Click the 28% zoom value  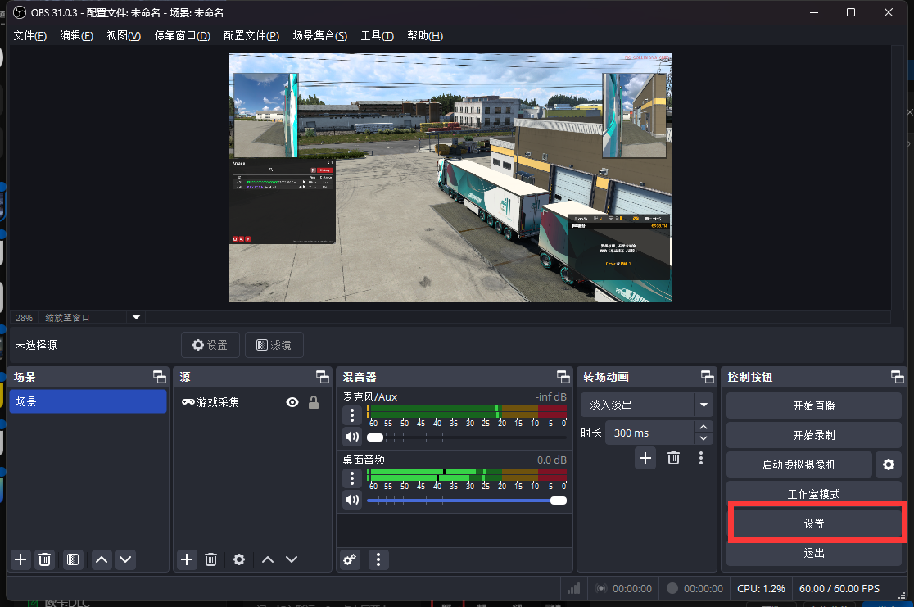[24, 318]
